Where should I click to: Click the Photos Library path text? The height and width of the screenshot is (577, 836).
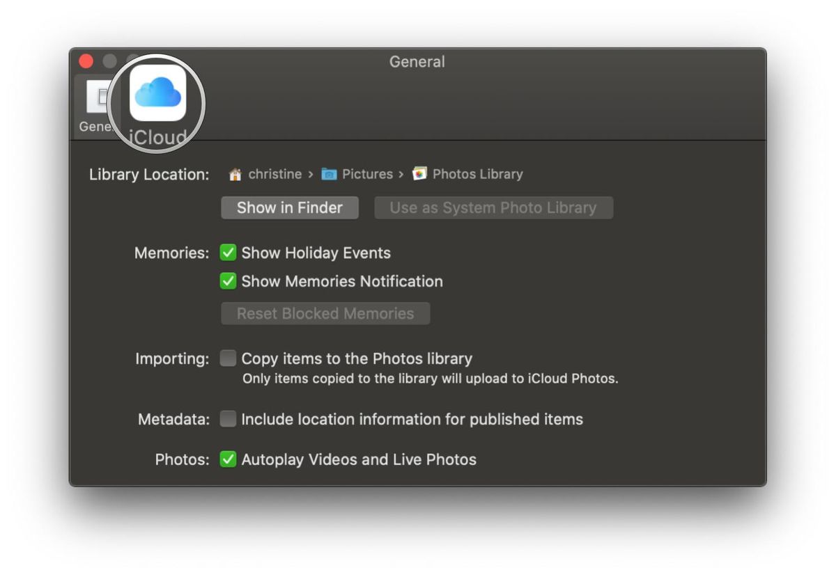click(x=477, y=174)
